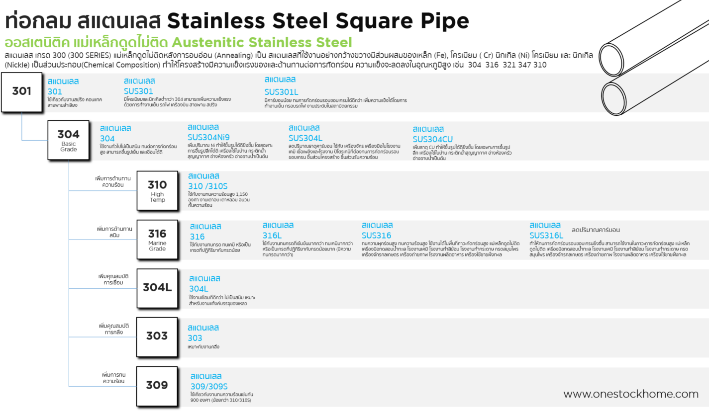The height and width of the screenshot is (413, 709).
Task: Click the 304L grade box
Action: 157,288
